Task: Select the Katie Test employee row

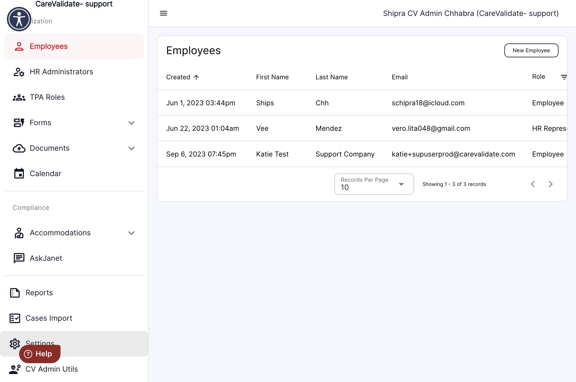Action: [x=362, y=154]
